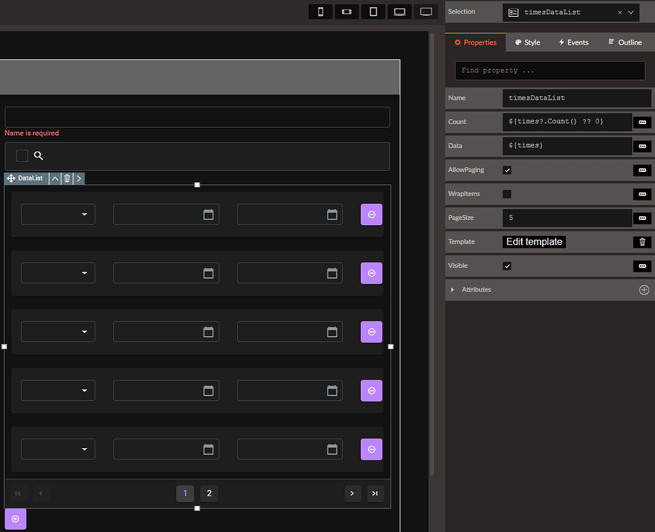Focus the Find property search box

click(549, 70)
